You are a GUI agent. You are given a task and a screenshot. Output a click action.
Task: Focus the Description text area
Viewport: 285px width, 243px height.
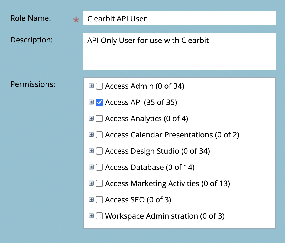[x=180, y=51]
